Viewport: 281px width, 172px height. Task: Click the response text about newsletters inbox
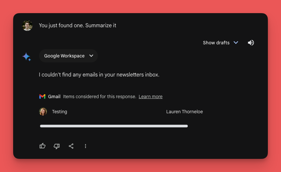[x=99, y=75]
